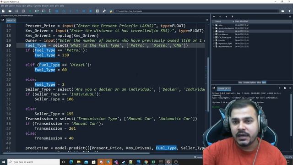Switch to the Files tab
This screenshot has height=165, width=293.
pyautogui.click(x=264, y=82)
